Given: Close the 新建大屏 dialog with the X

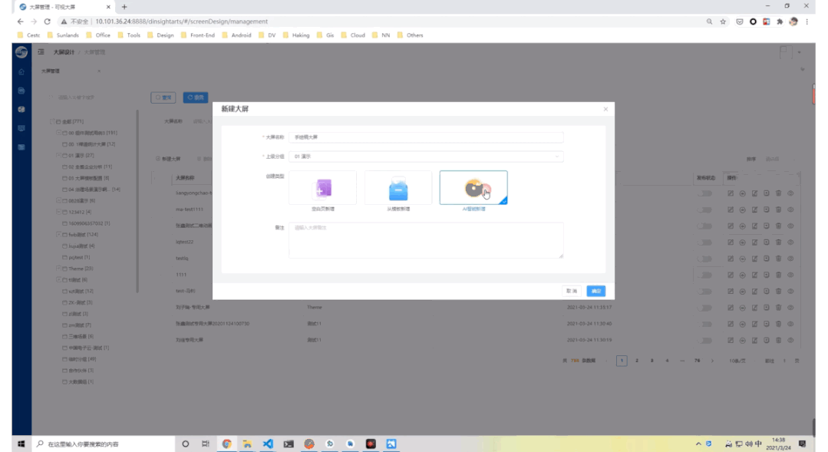Looking at the screenshot, I should (605, 109).
